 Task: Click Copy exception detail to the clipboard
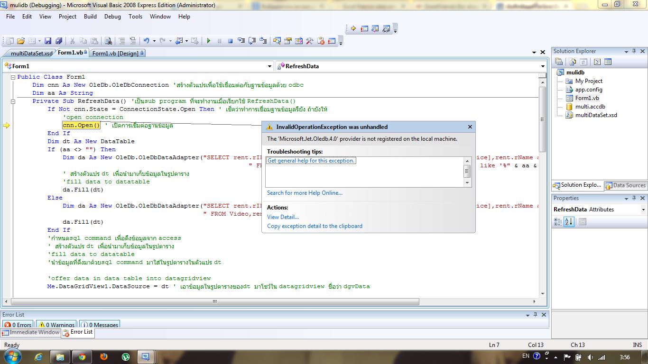[315, 226]
